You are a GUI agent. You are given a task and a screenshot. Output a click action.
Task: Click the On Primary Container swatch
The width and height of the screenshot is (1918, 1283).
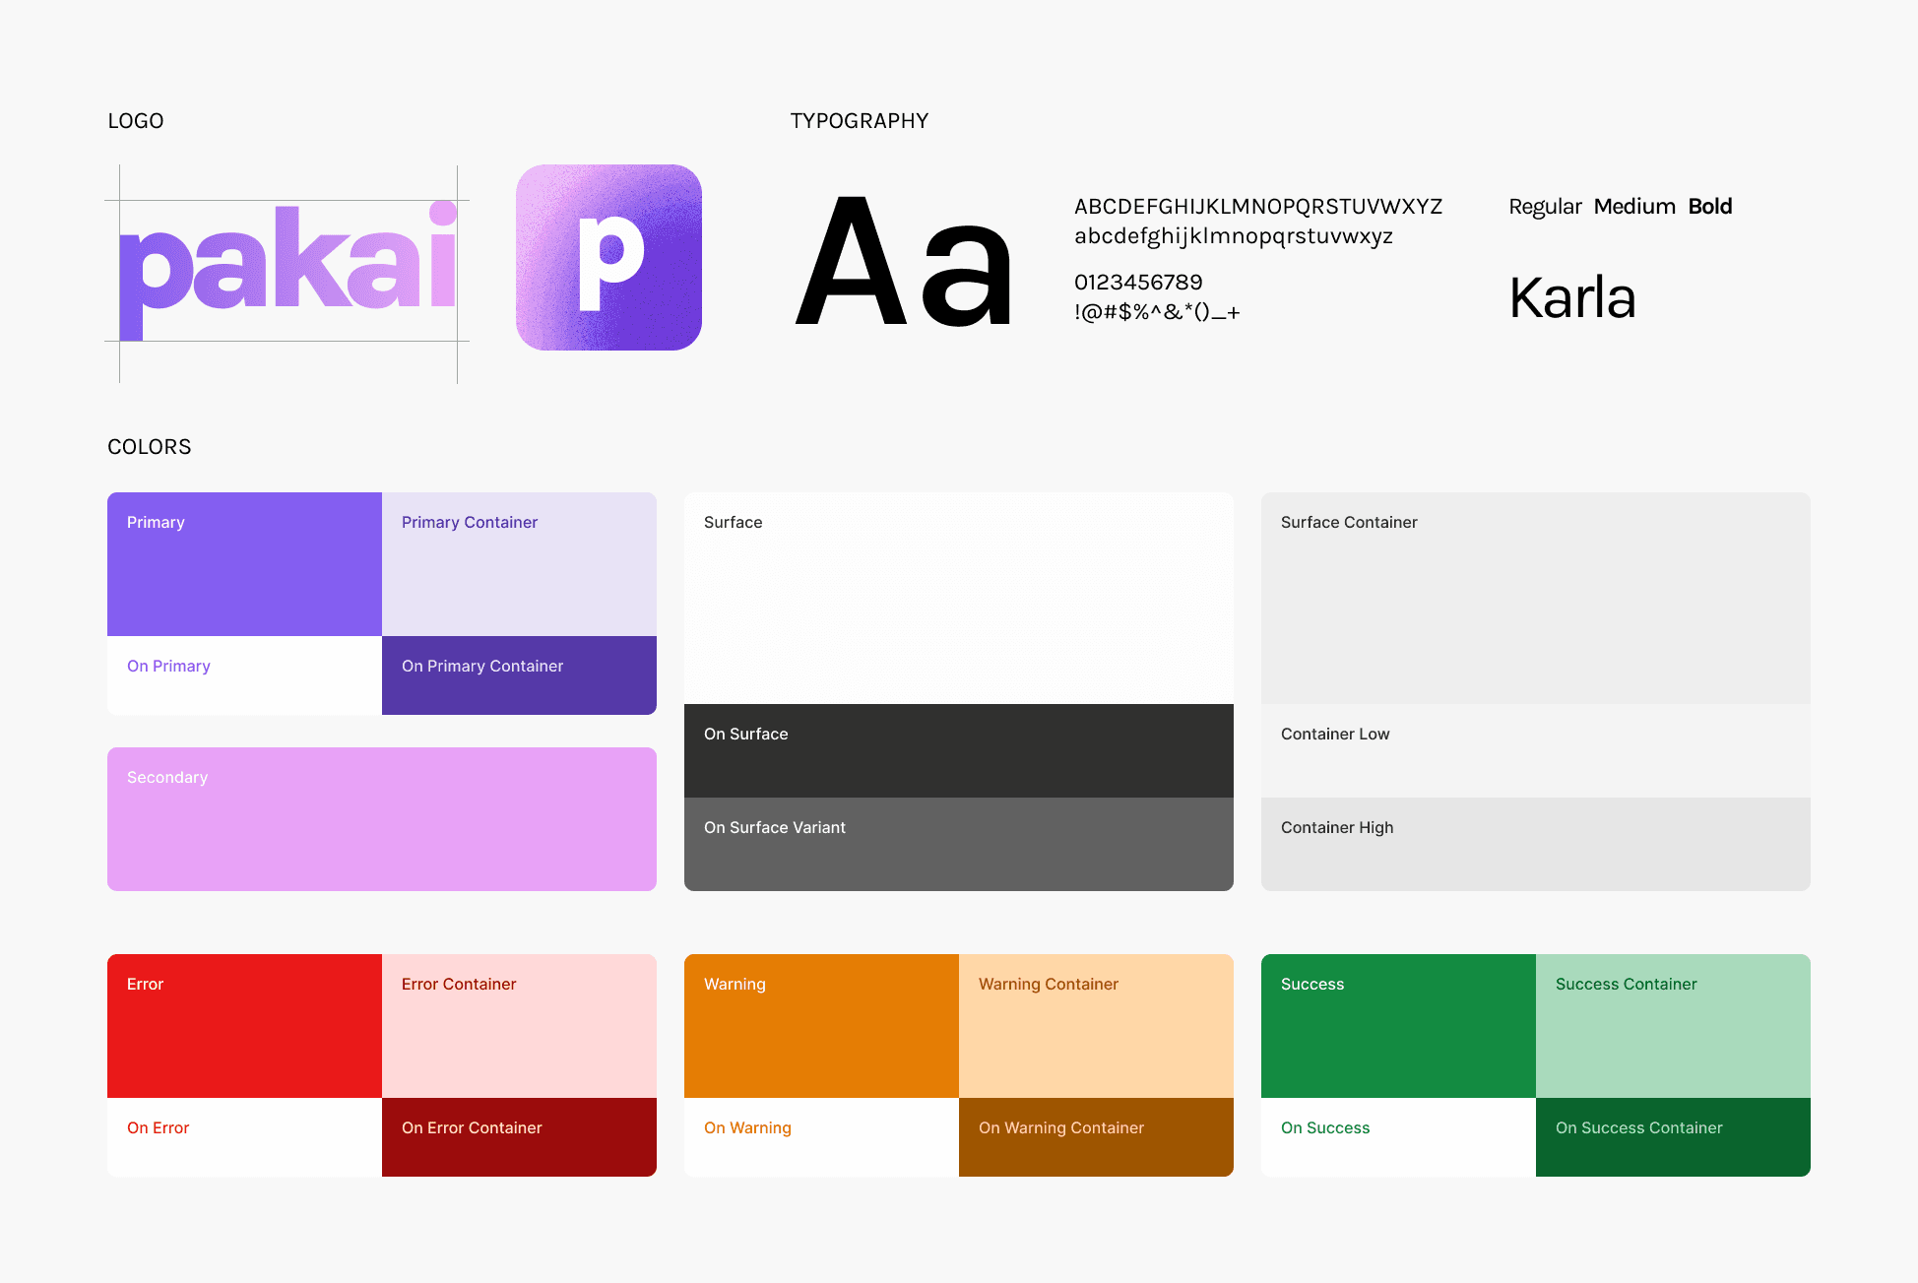(519, 675)
